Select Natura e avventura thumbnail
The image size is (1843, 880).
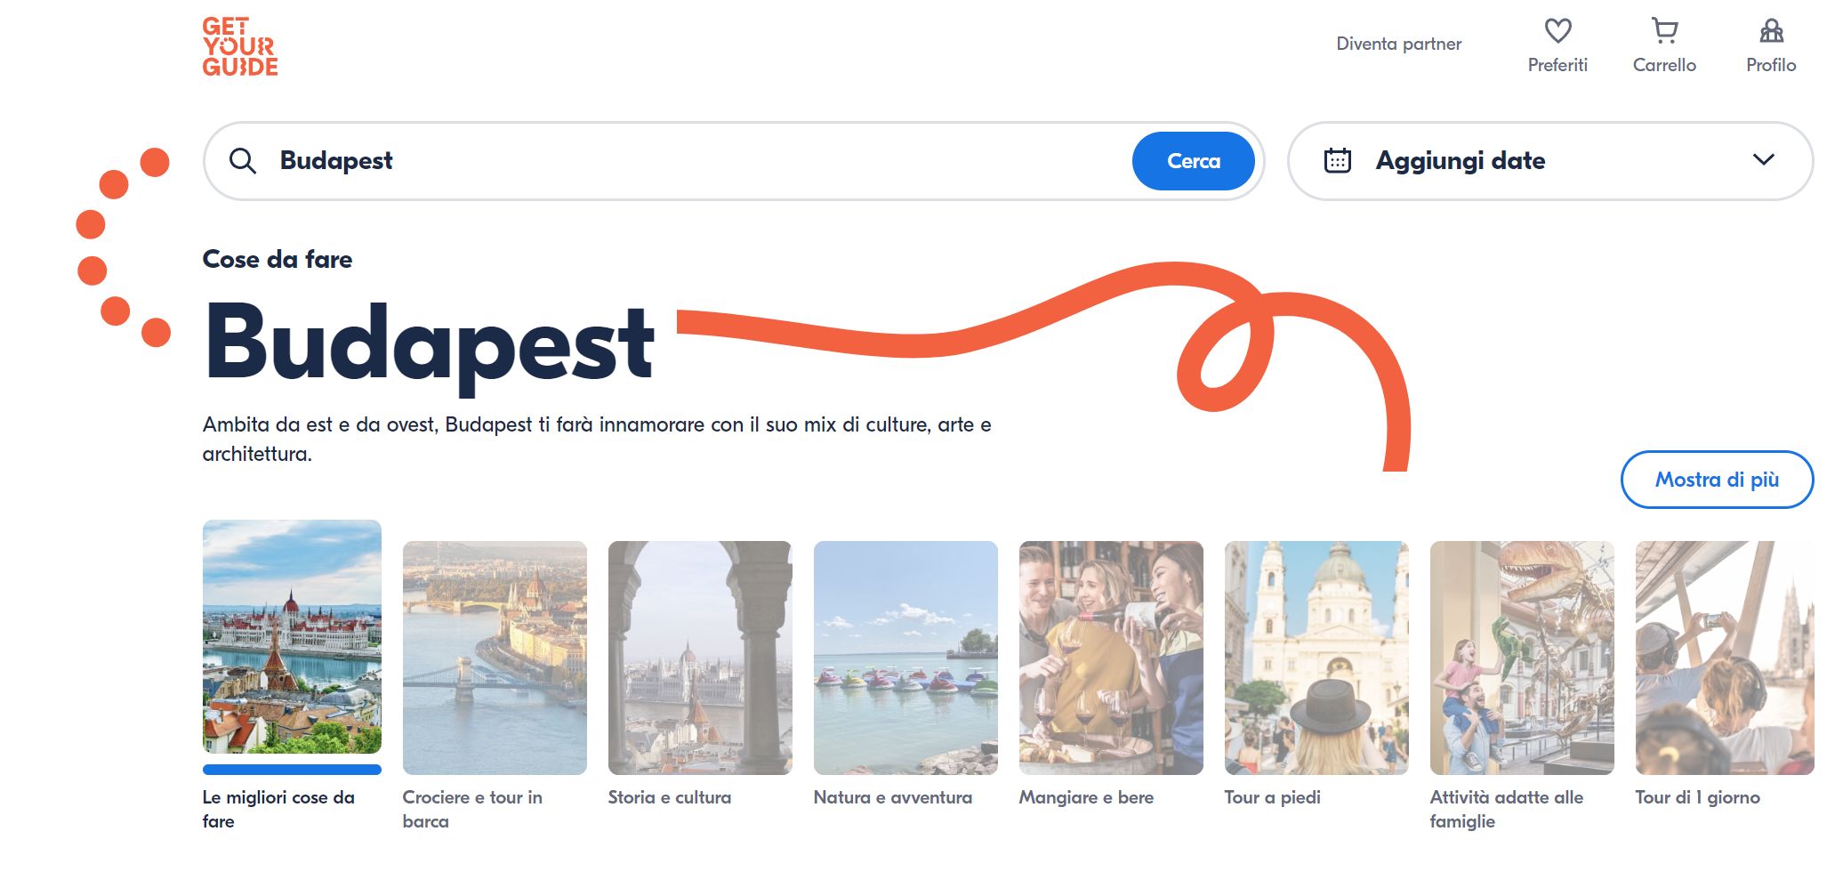click(x=905, y=658)
